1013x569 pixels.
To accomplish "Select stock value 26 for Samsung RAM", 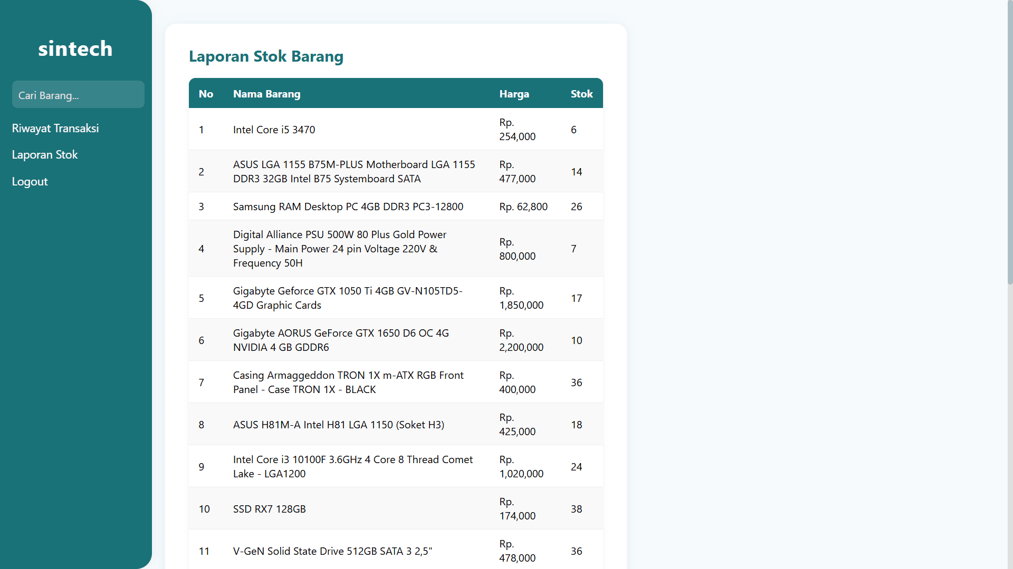I will coord(577,207).
